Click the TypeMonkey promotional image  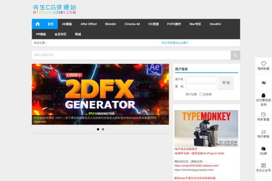pyautogui.click(x=206, y=129)
